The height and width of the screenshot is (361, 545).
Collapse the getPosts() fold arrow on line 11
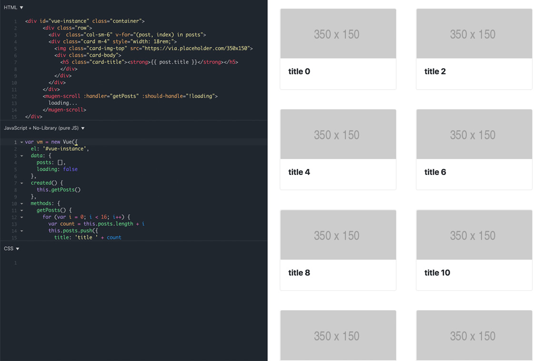pyautogui.click(x=21, y=210)
